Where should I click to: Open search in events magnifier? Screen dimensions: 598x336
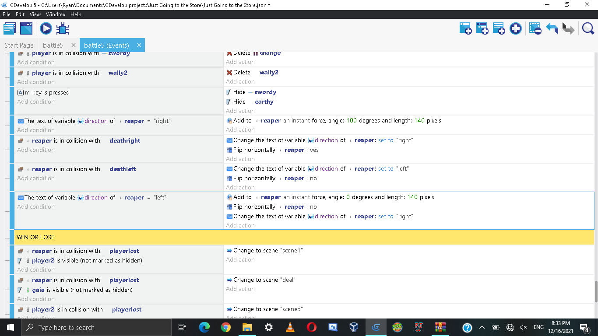[588, 29]
